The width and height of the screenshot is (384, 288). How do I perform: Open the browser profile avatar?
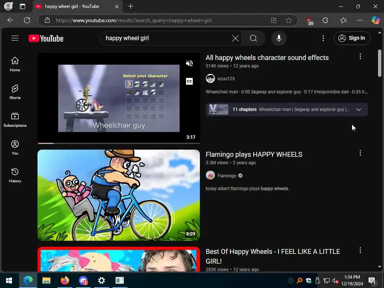point(9,6)
